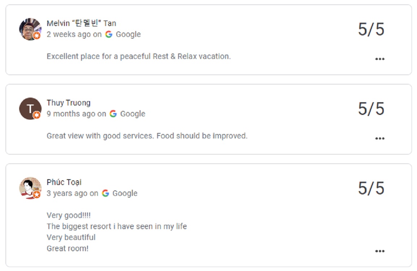Open reviewer name Phúc Toại
Image resolution: width=417 pixels, height=271 pixels.
64,182
